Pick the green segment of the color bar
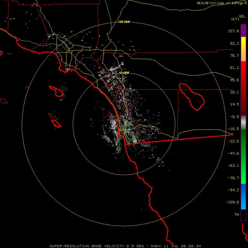 (x=243, y=157)
